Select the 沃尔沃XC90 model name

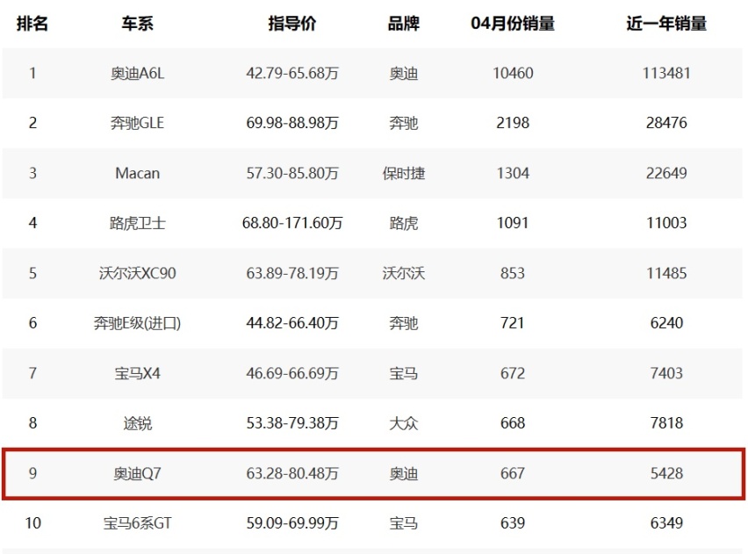click(137, 273)
